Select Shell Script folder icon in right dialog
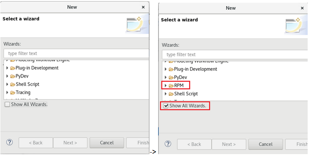Screen dimensions: 310x158 (x=171, y=94)
